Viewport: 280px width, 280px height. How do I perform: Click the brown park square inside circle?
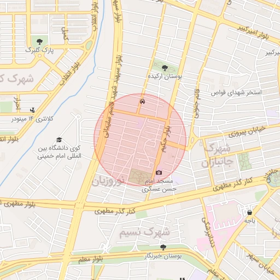139,177
